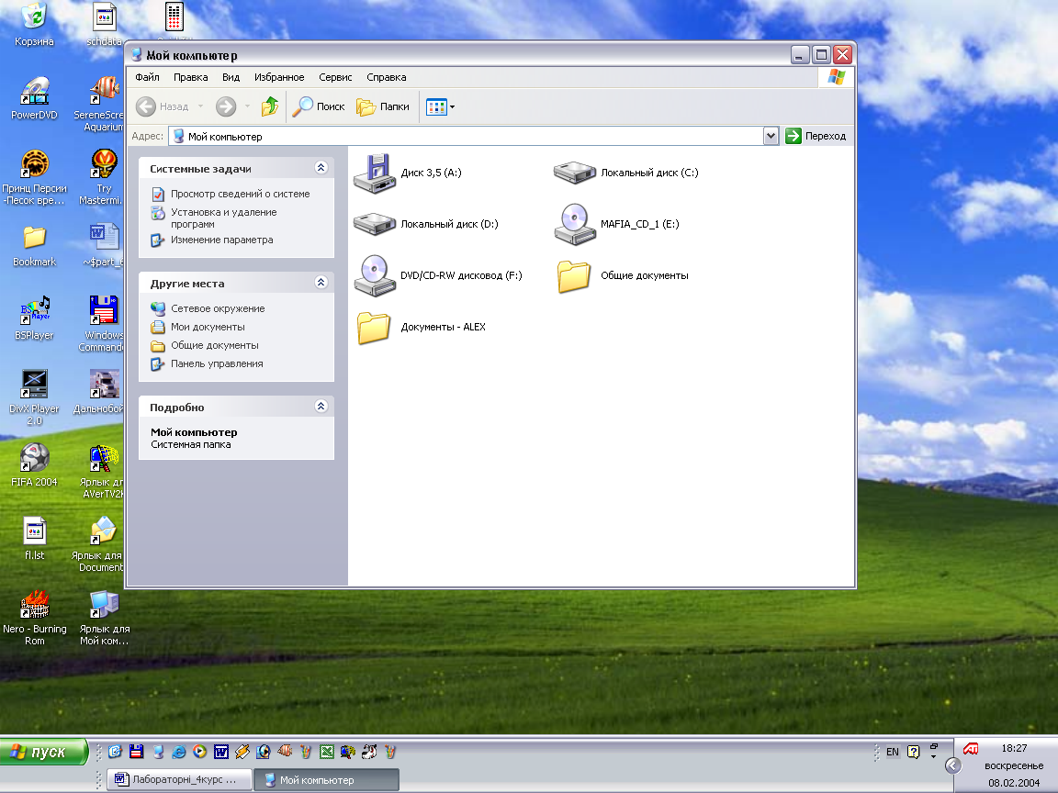This screenshot has width=1058, height=793.
Task: Launch Windows Media Player from quick launch
Action: point(199,751)
